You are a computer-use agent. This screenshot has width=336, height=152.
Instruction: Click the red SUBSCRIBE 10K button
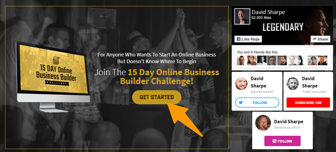pos(308,103)
